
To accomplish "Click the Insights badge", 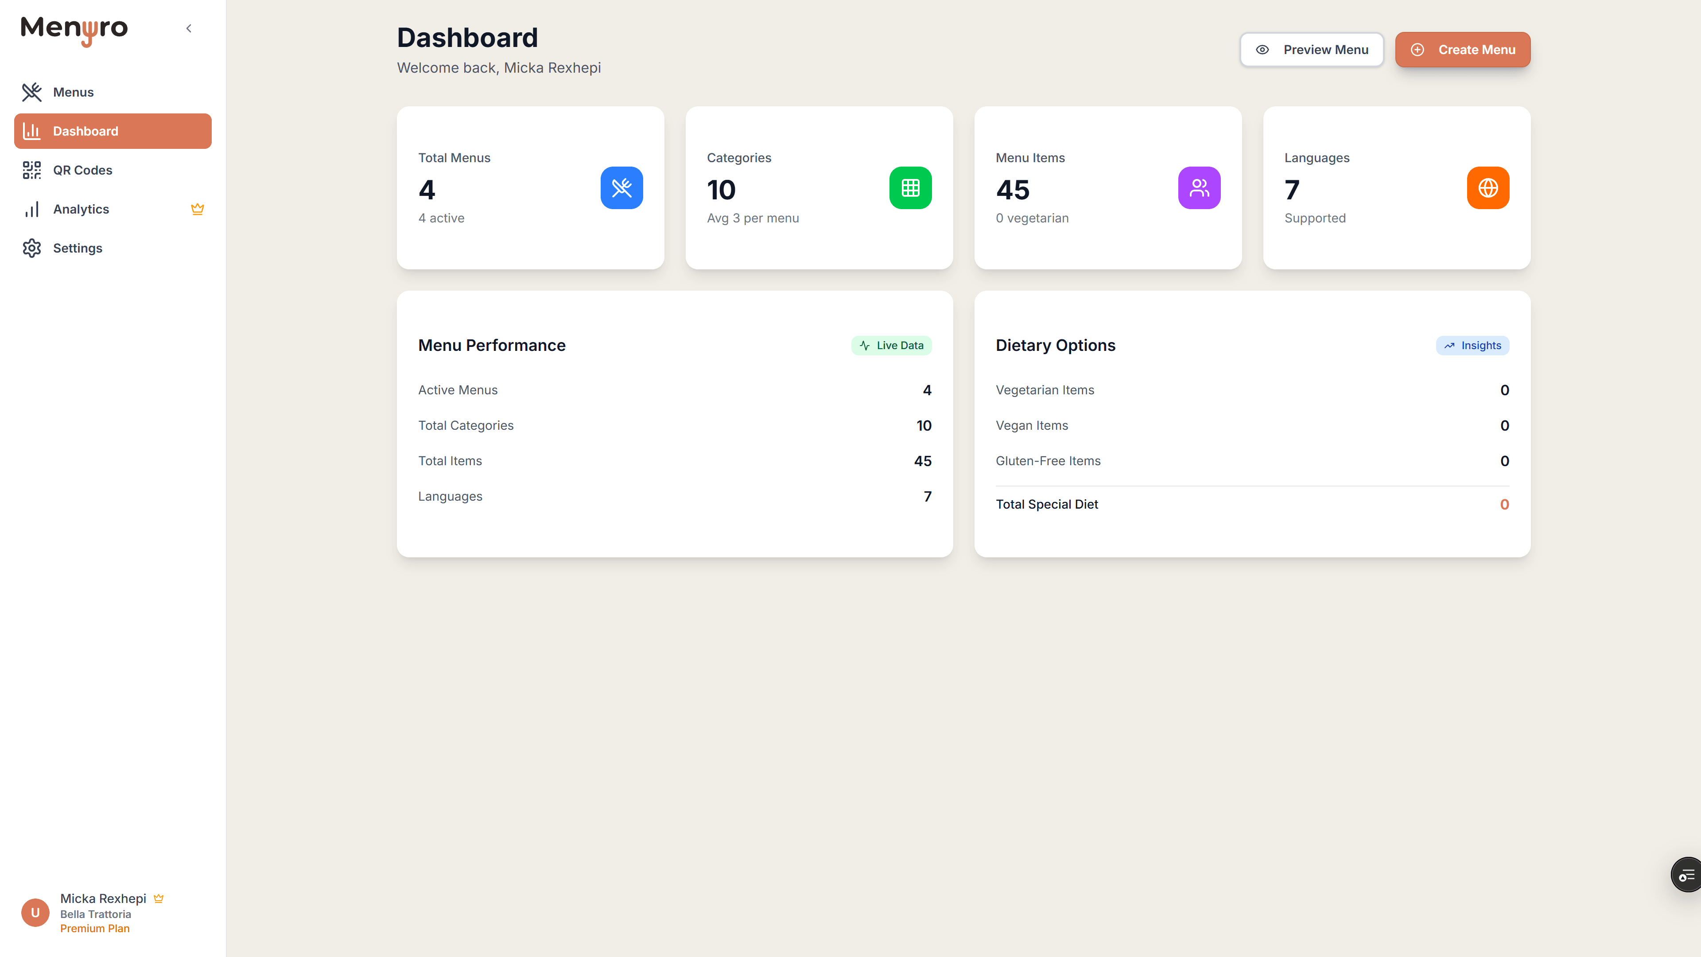I will 1472,346.
